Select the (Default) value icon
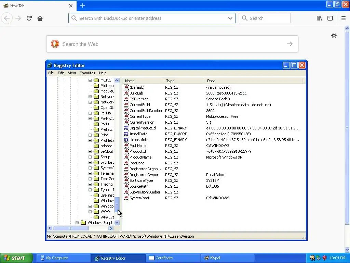The image size is (350, 263). pos(126,87)
